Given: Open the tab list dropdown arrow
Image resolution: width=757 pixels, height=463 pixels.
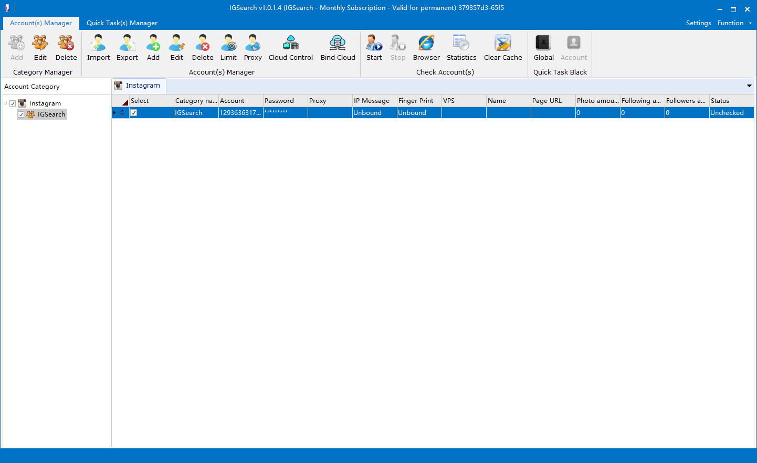Looking at the screenshot, I should (x=749, y=86).
